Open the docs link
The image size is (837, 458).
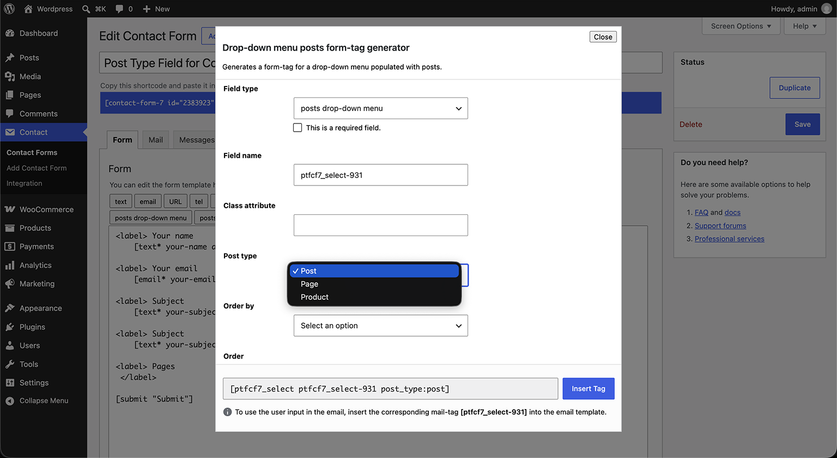click(x=732, y=213)
